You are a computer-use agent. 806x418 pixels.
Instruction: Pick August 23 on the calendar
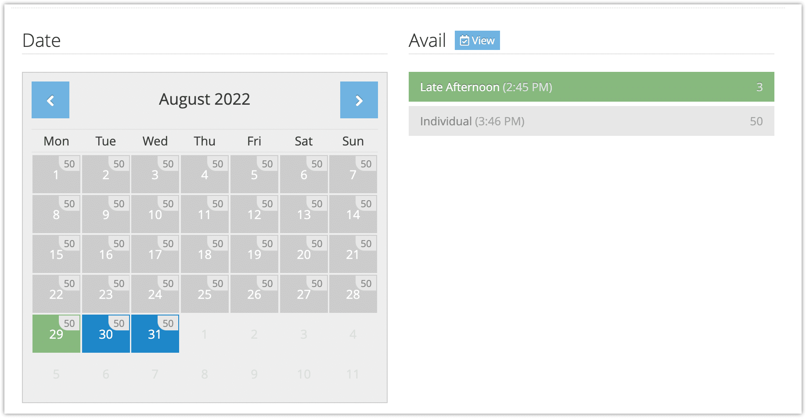click(x=106, y=294)
